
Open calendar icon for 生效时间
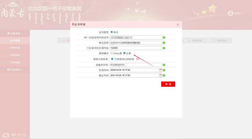pos(160,70)
